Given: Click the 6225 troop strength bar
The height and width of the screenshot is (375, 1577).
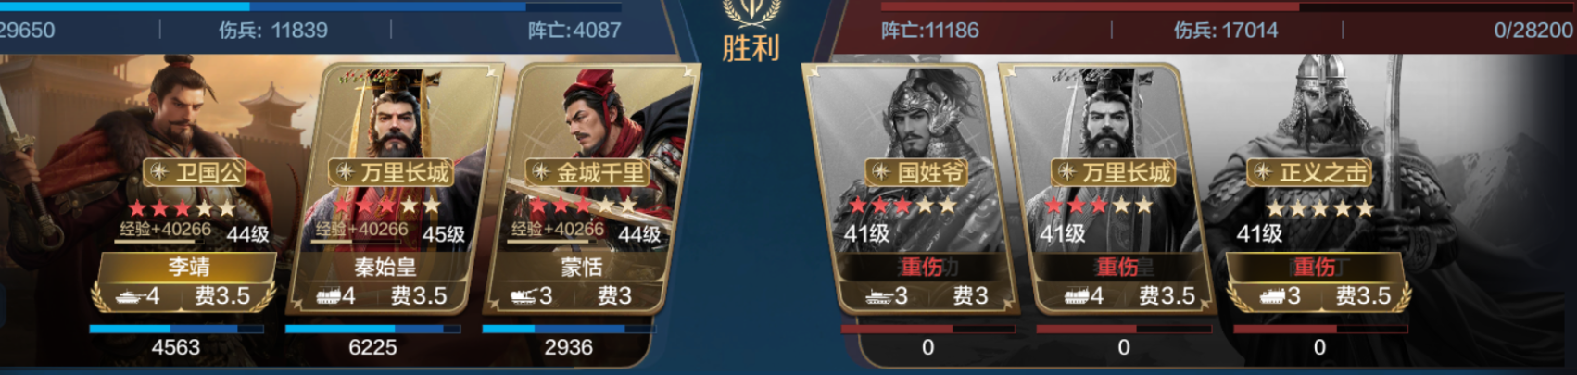Looking at the screenshot, I should coord(372,329).
